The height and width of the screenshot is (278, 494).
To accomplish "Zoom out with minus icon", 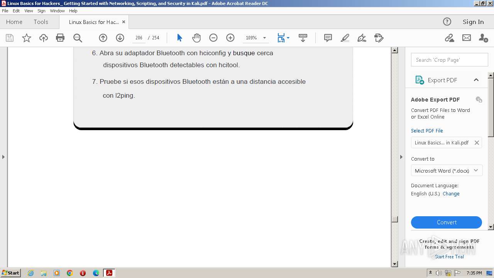I will click(x=213, y=38).
